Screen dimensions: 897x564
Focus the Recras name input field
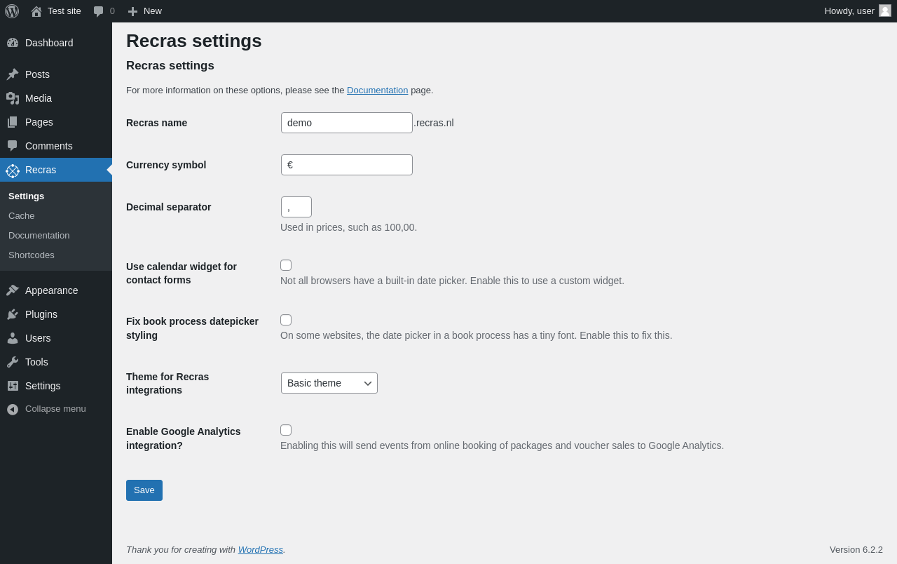[x=347, y=123]
